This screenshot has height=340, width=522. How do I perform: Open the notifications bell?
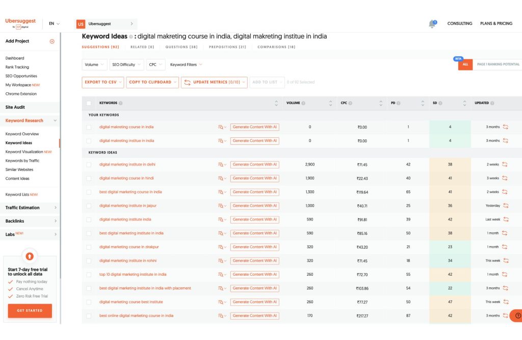[431, 23]
